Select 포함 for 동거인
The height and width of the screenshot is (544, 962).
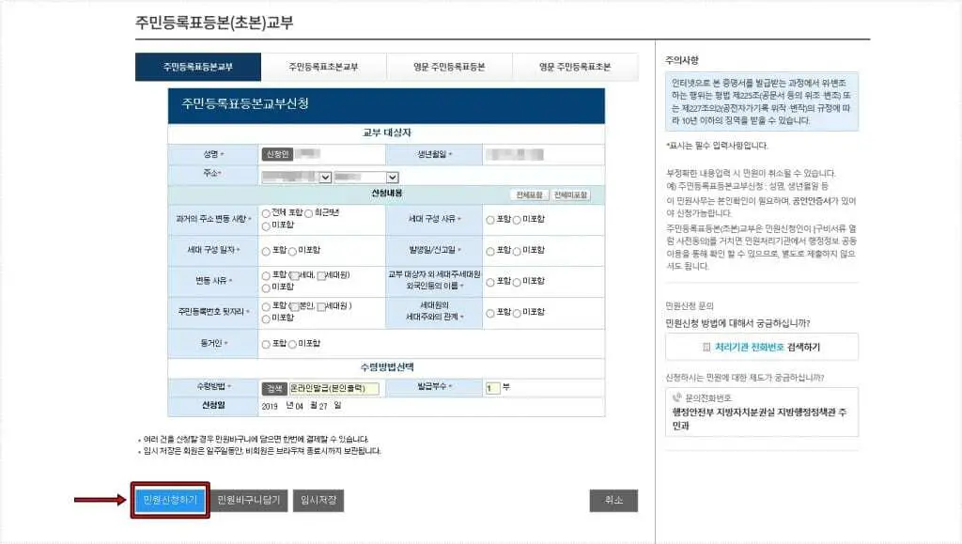266,345
